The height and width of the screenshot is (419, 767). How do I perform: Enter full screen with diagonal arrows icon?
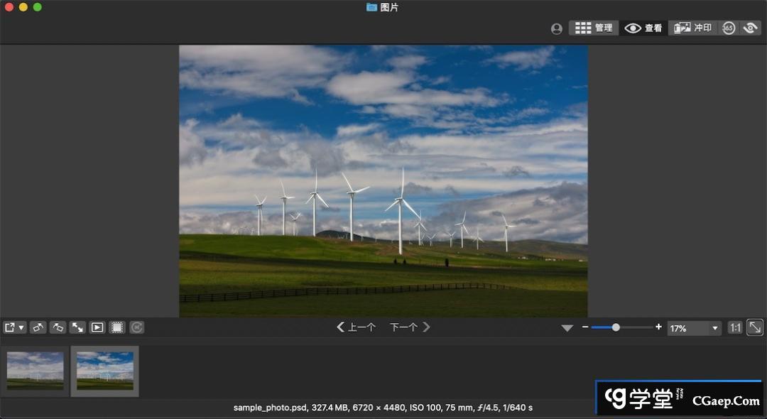77,327
